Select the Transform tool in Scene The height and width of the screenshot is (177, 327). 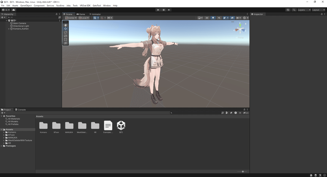coord(65,43)
